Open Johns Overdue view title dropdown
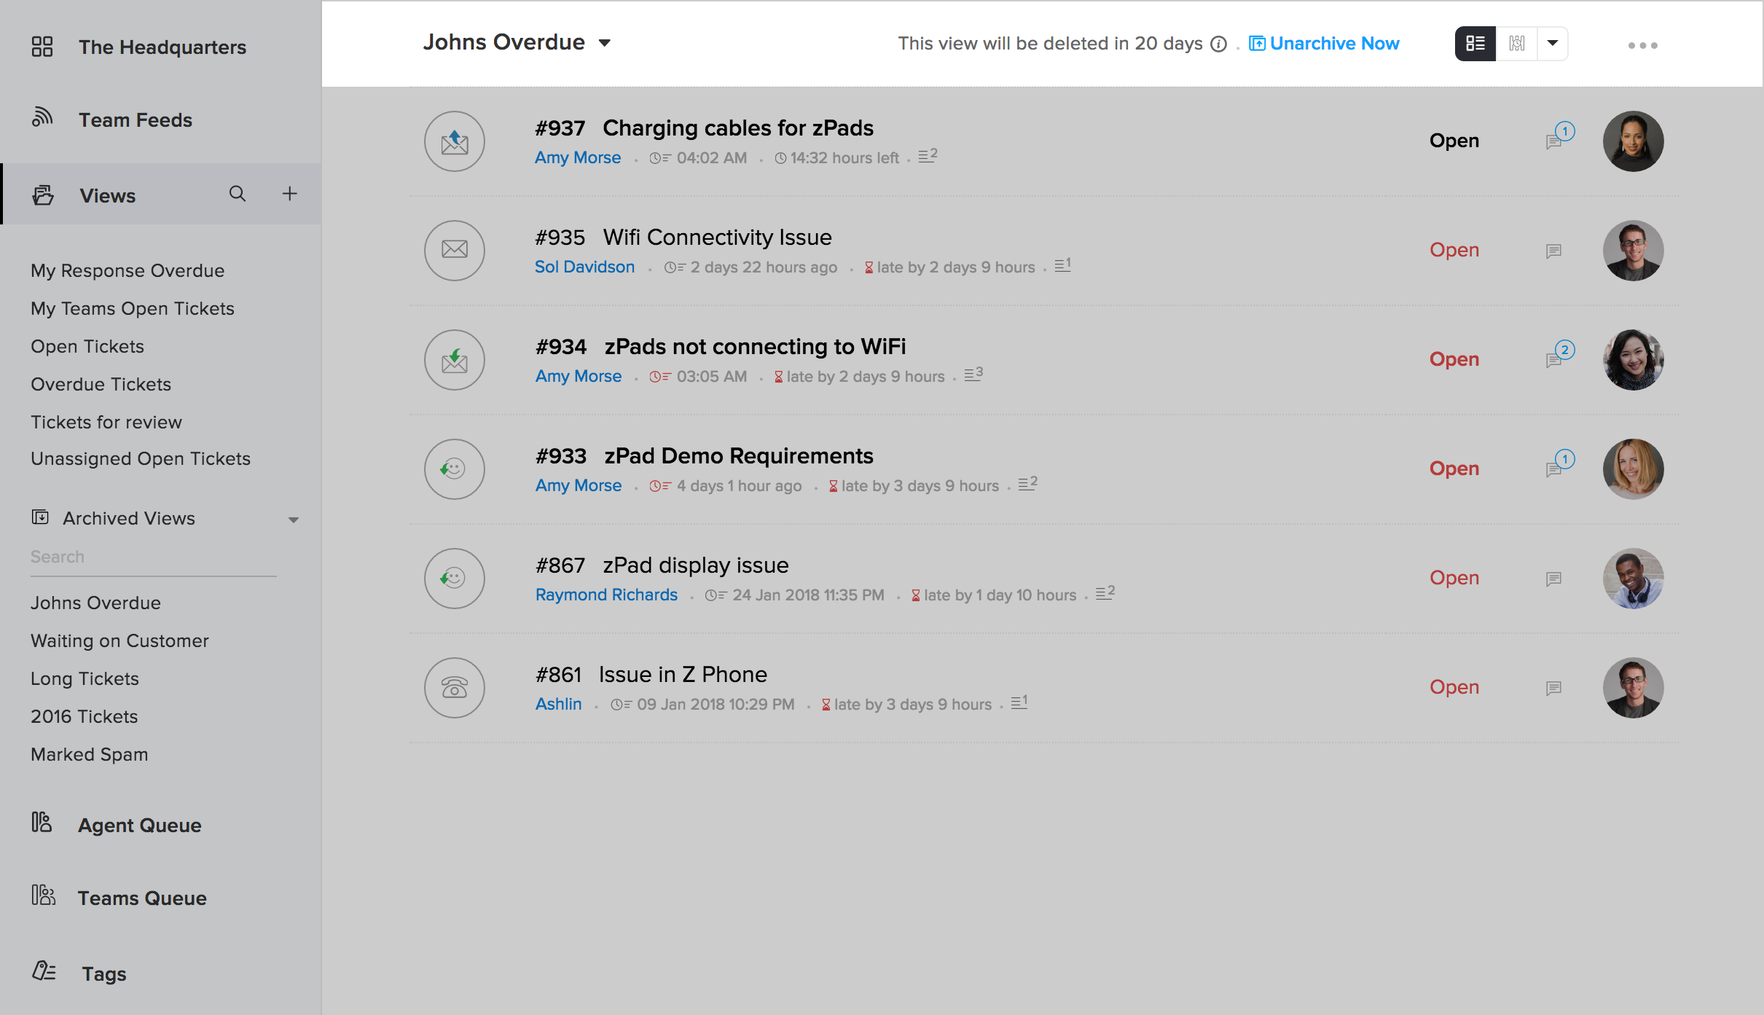 (x=605, y=43)
